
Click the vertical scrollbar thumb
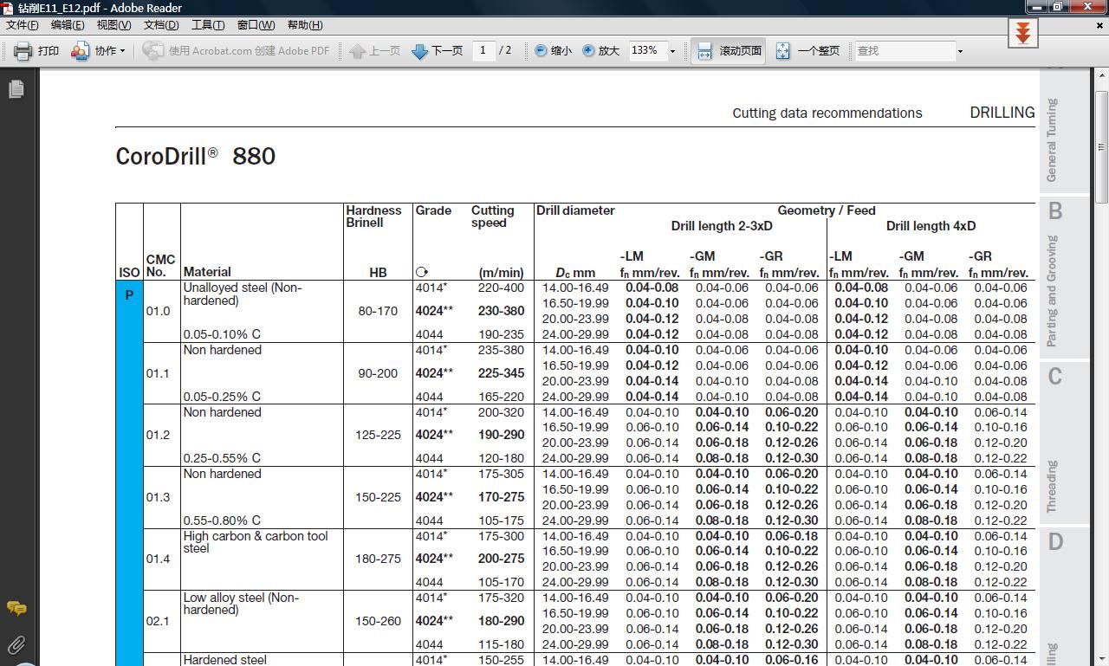click(1101, 147)
